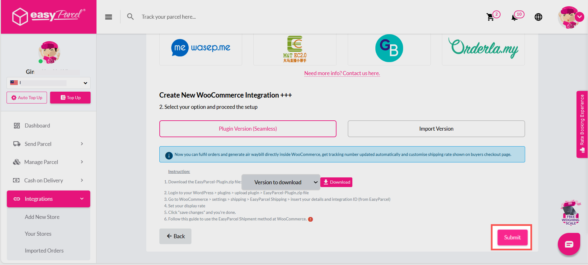Open the shopping cart with 2 items
This screenshot has width=588, height=265.
click(492, 16)
